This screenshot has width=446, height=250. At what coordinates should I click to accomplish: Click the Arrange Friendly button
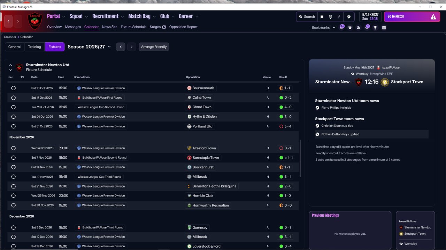click(154, 47)
